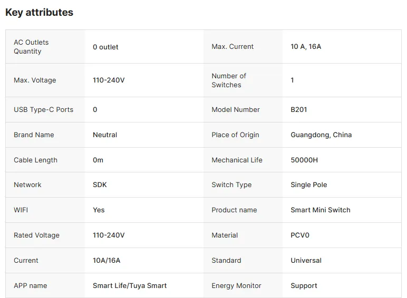
Task: Click the Number of Switches label
Action: 229,80
